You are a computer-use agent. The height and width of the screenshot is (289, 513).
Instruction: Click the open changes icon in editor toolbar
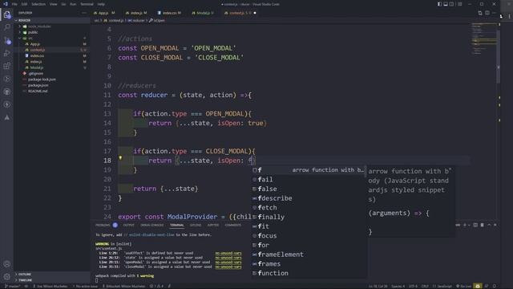pos(480,13)
